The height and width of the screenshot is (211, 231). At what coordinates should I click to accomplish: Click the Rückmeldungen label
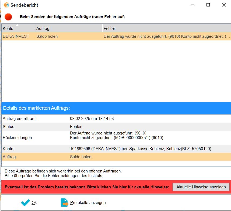coord(17,138)
